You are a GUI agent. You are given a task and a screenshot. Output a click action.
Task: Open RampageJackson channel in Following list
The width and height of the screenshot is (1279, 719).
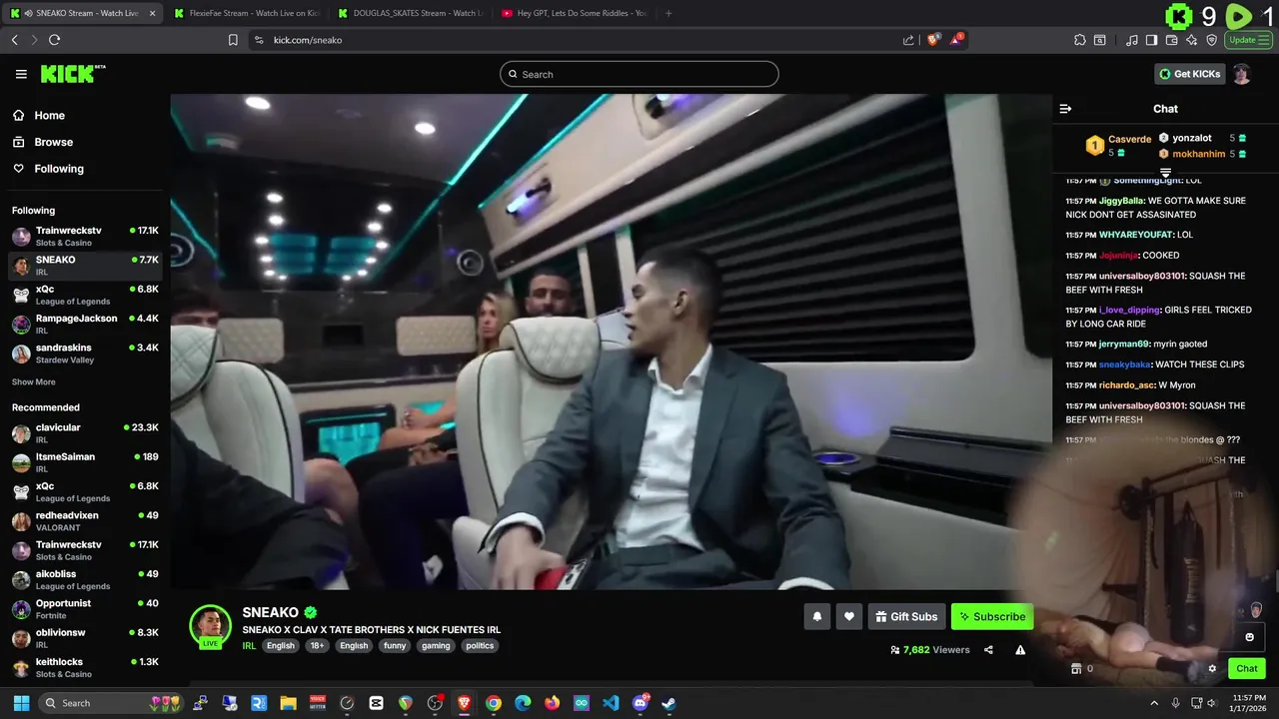pos(84,325)
